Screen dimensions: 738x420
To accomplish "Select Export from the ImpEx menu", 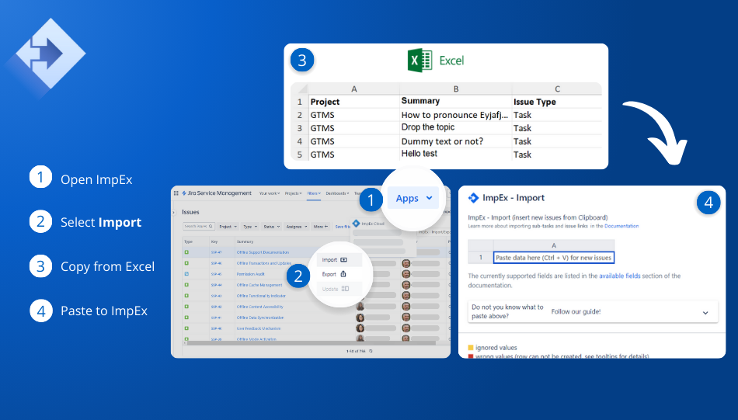I will click(339, 274).
